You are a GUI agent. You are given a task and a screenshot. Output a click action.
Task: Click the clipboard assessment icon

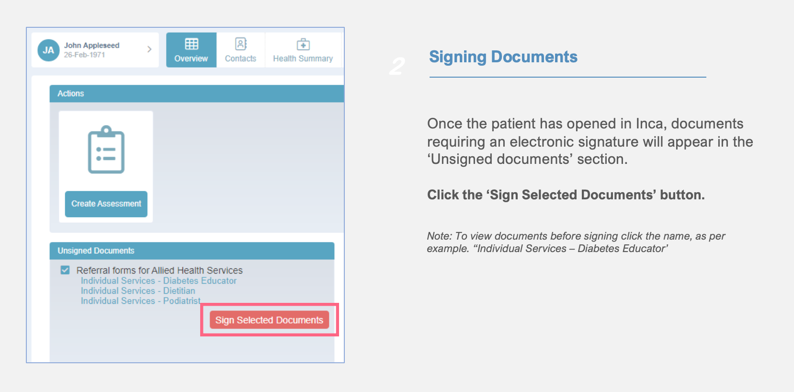[x=106, y=150]
